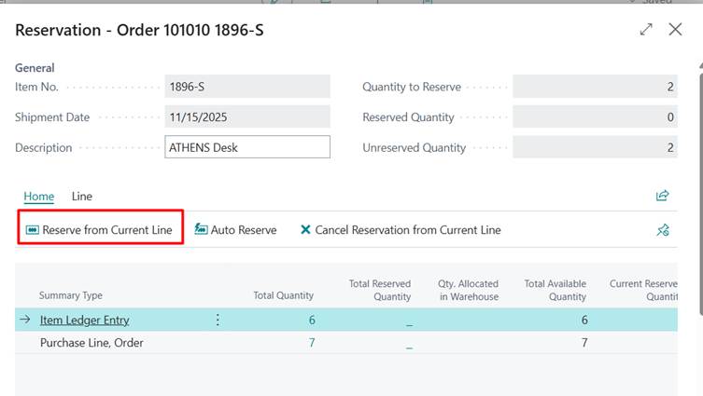
Task: Drill into Total Quantity 6 for Item Ledger Entry
Action: [311, 320]
